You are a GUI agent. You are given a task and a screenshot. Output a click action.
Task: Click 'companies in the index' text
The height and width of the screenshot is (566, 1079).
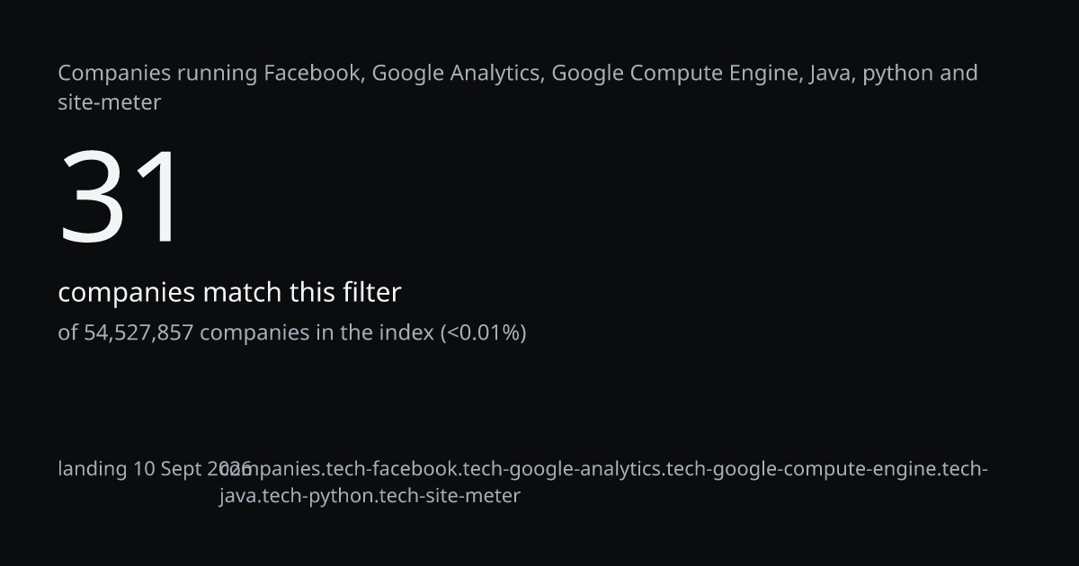click(317, 332)
